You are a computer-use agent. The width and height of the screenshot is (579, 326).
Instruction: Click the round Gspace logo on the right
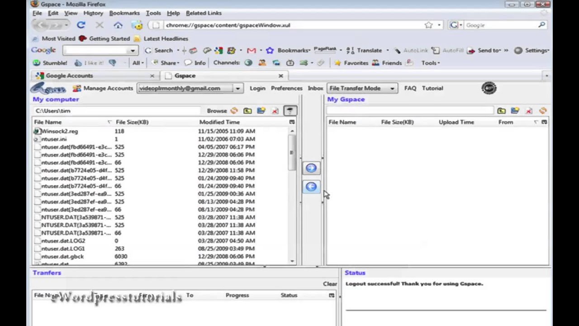489,88
